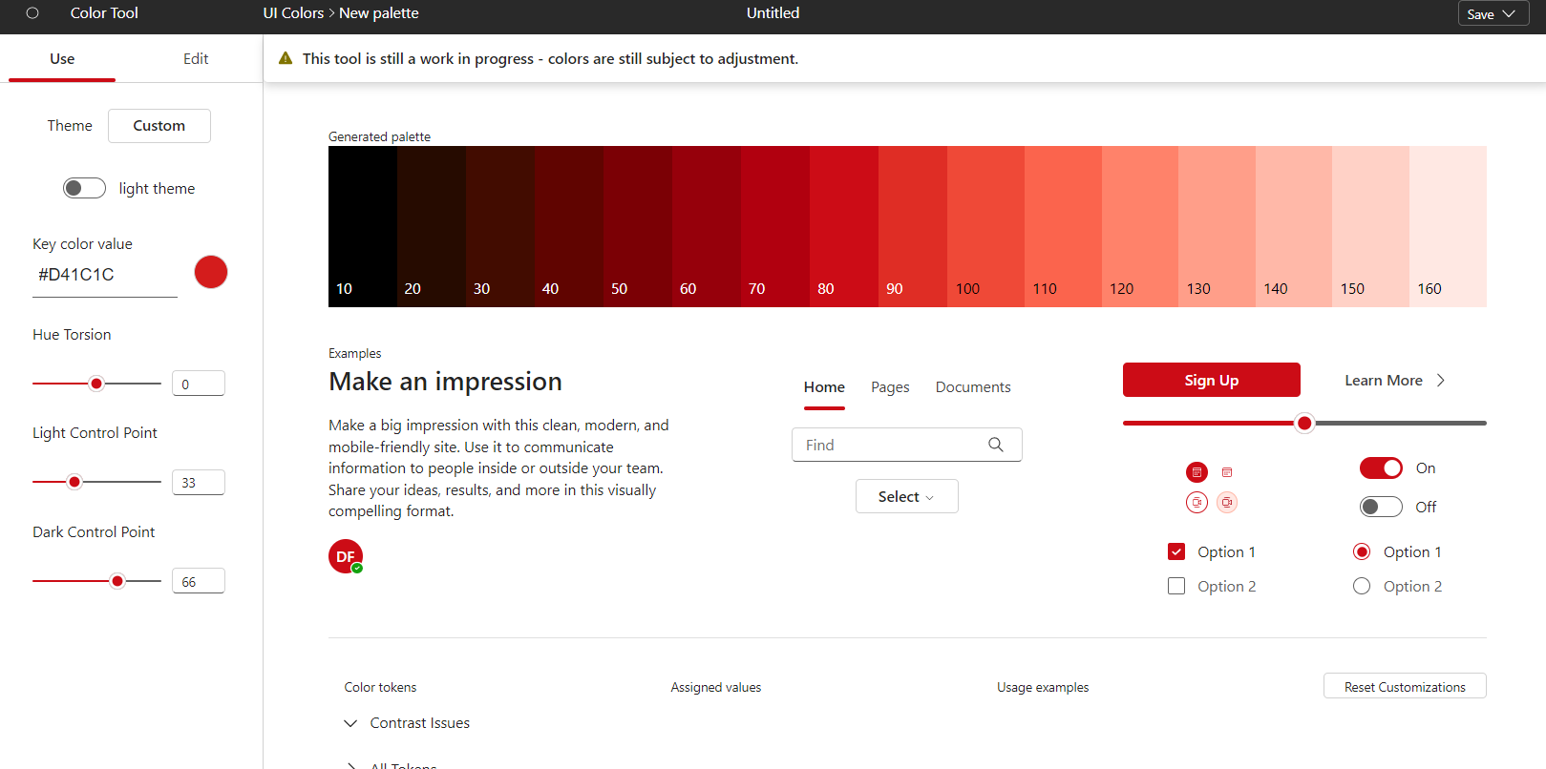Click the Light Control Point slider handle
Screen dimensions: 1546x769
coord(74,482)
